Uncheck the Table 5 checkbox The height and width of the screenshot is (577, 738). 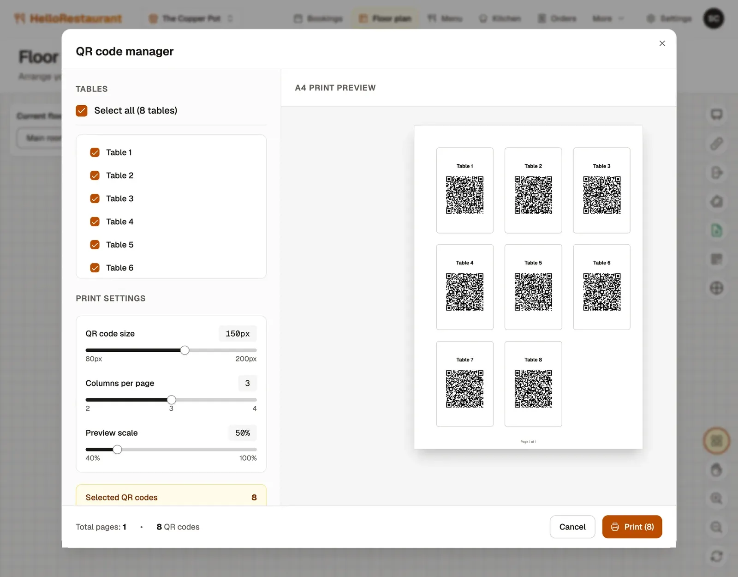[95, 245]
